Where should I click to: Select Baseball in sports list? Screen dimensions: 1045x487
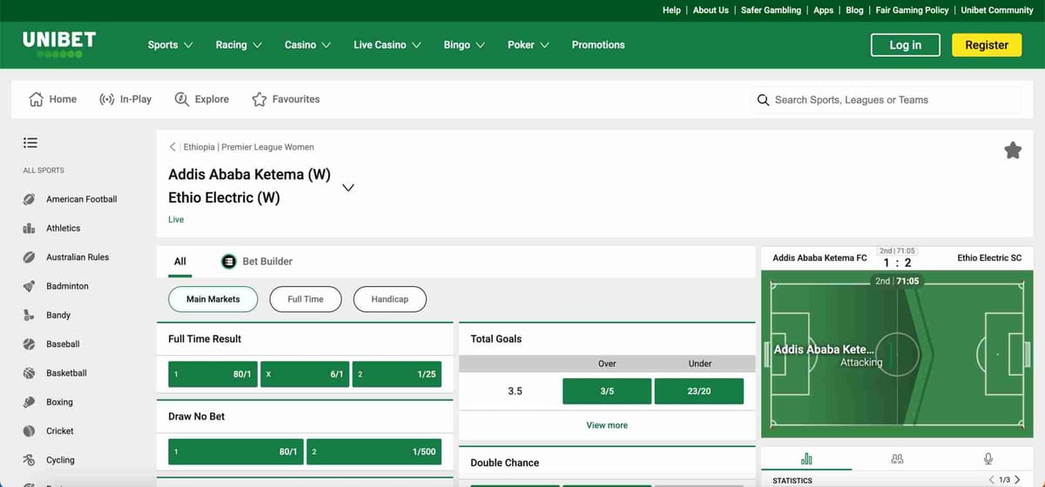[x=50, y=344]
